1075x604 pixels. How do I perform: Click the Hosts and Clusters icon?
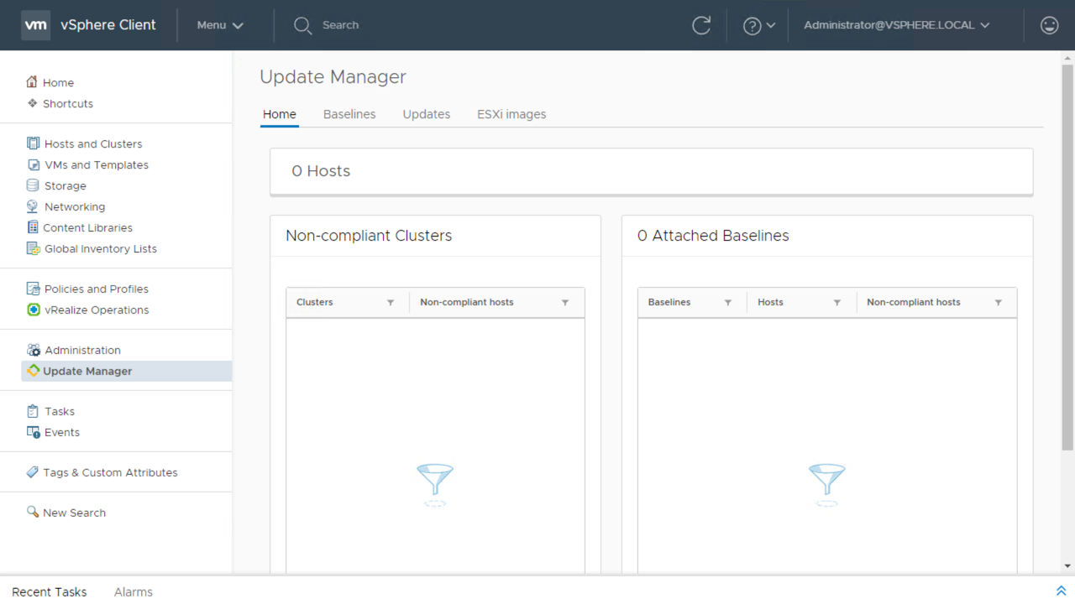(x=33, y=143)
